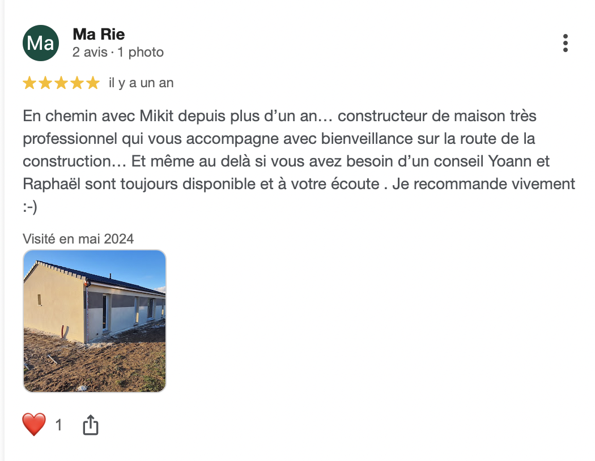The height and width of the screenshot is (461, 595).
Task: Click the like count showing 1
Action: click(x=58, y=425)
